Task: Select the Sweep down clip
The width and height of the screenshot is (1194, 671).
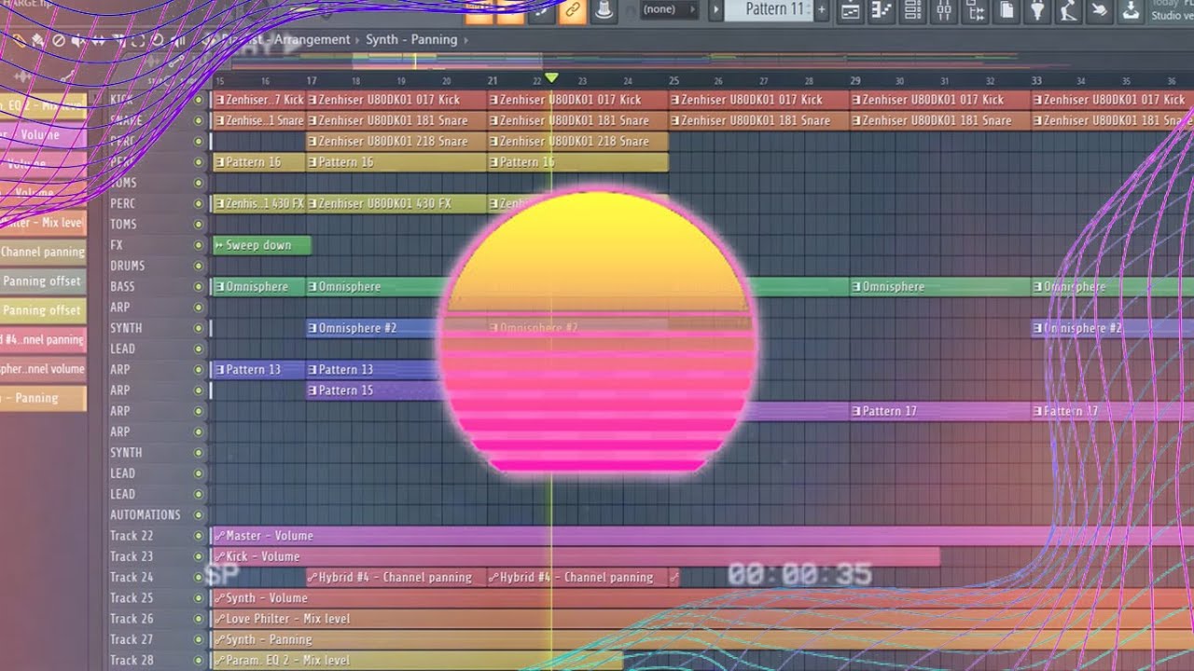Action: (x=261, y=245)
